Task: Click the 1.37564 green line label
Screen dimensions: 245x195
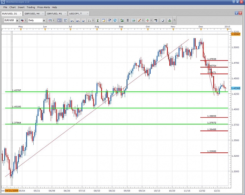Action: [x=16, y=123]
